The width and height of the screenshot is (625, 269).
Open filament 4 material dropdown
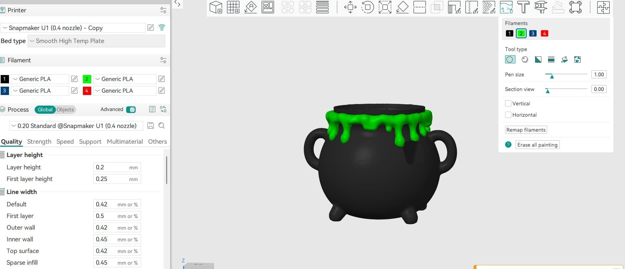125,91
